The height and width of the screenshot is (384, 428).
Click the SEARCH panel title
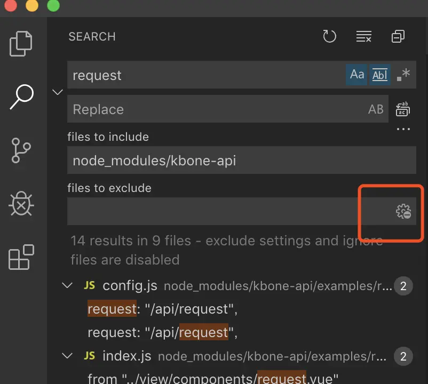click(92, 37)
